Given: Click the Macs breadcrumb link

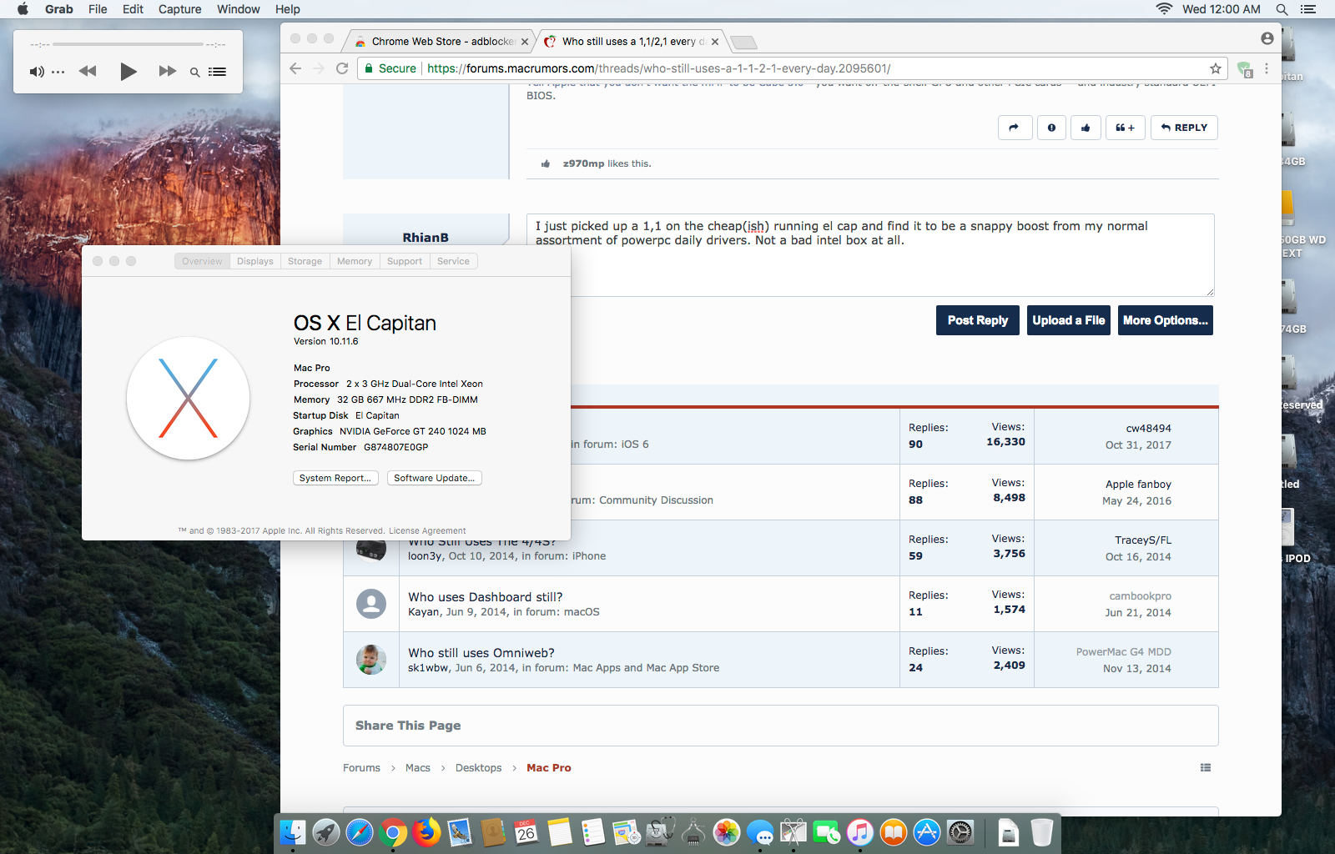Looking at the screenshot, I should click(x=418, y=768).
